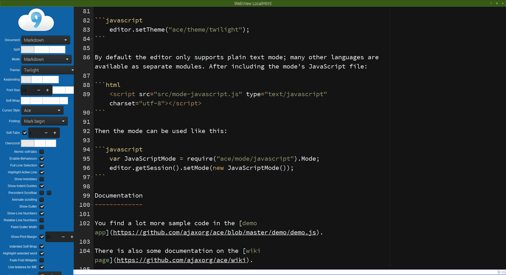Viewport: 506px width, 275px height.
Task: Open the Folding dropdown showing Mark begin
Action: 44,121
